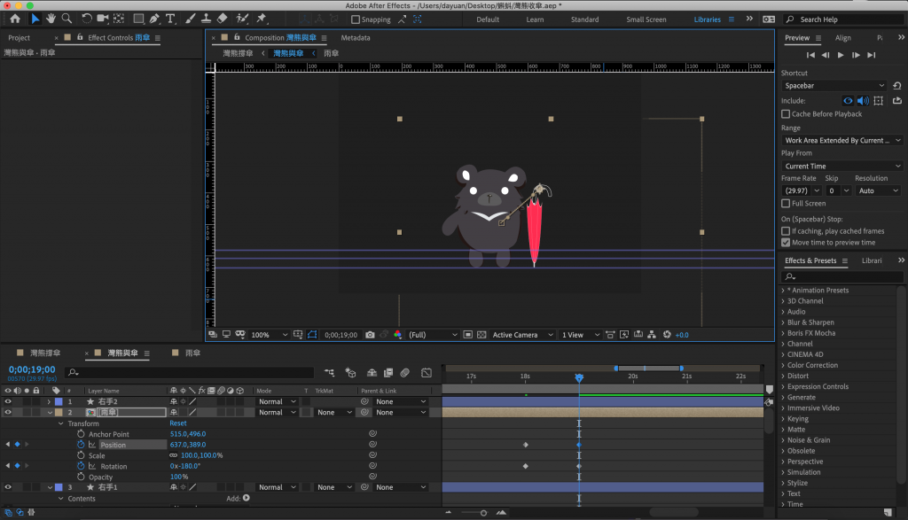The width and height of the screenshot is (908, 520).
Task: Enable motion blur icon in timeline
Action: tap(404, 373)
